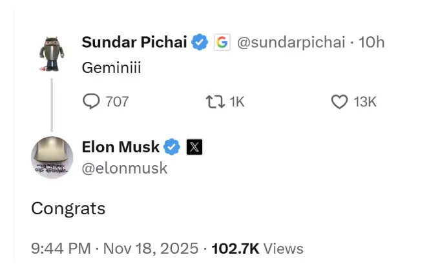Click Elon Musk's blue verified badge
429x264 pixels.
coord(172,147)
